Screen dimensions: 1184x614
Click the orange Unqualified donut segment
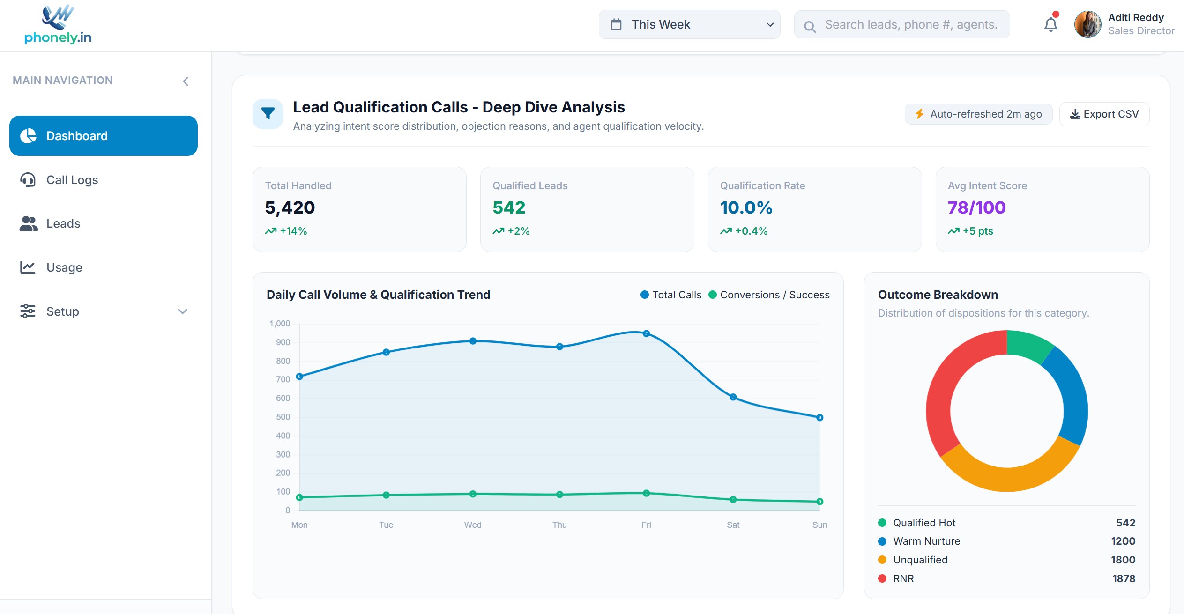click(x=1010, y=479)
